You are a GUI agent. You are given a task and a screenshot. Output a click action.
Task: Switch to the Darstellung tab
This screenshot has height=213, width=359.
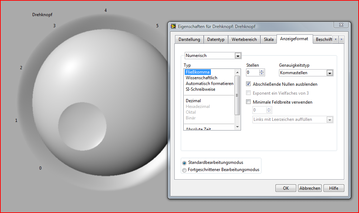[189, 39]
